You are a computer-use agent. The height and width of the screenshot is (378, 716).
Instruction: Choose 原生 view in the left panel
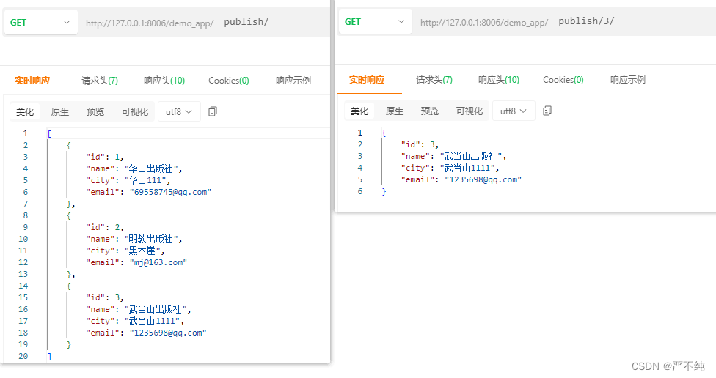click(60, 111)
